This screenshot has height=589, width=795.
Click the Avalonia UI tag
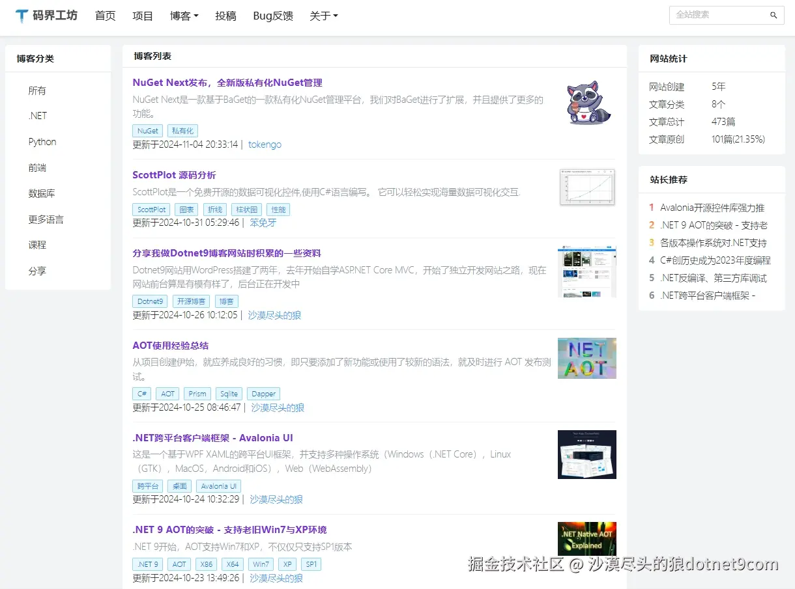[x=219, y=486]
